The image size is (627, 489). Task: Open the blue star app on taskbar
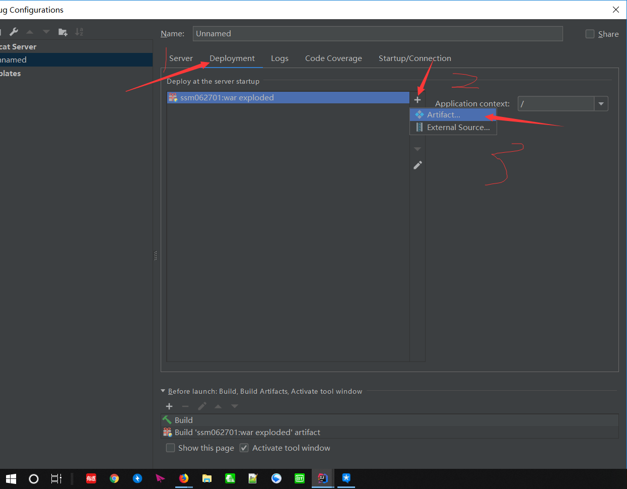pos(346,479)
